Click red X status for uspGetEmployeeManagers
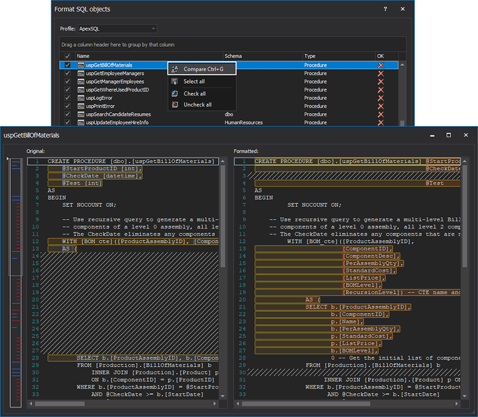Screen dimensions: 478x417 [x=381, y=74]
